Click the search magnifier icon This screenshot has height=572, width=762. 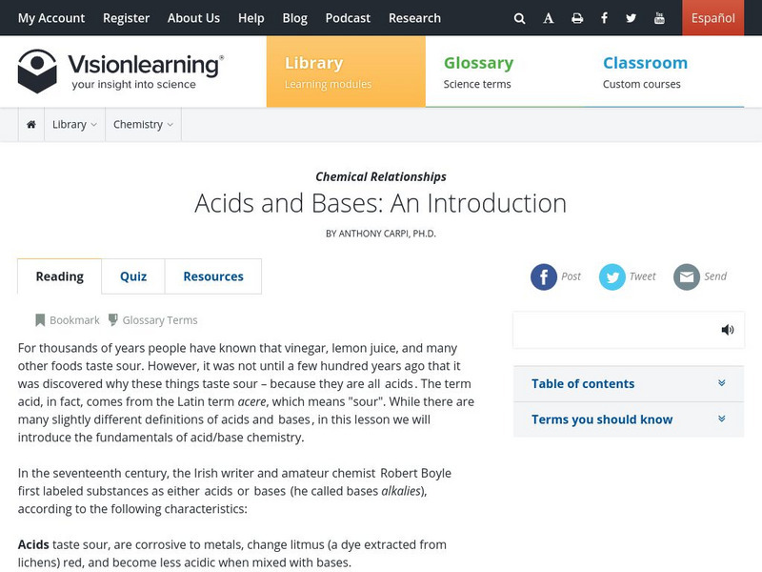tap(519, 18)
